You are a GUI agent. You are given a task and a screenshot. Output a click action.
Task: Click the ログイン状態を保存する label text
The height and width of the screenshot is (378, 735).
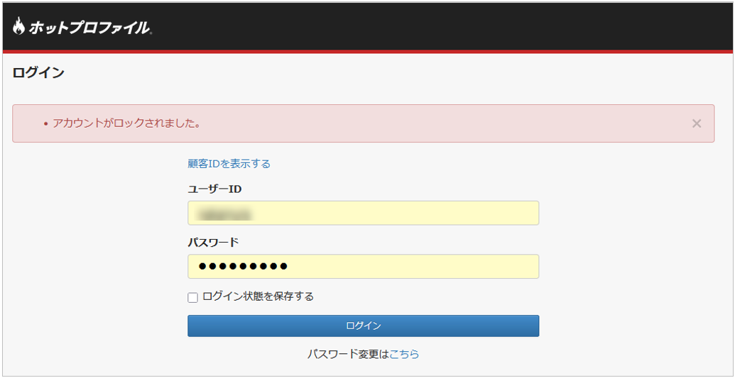click(x=258, y=296)
